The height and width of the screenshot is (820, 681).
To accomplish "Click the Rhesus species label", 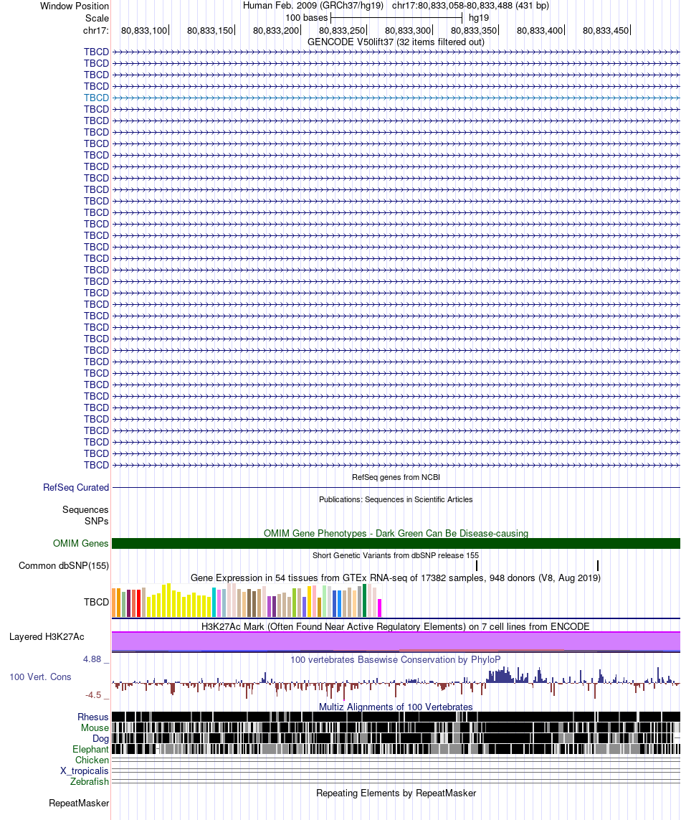I will pos(93,717).
